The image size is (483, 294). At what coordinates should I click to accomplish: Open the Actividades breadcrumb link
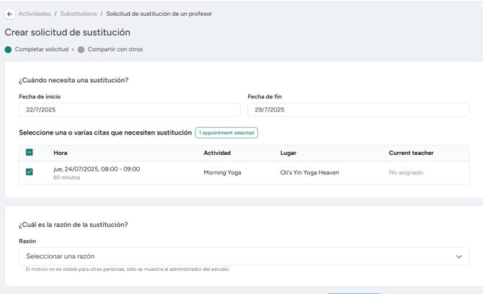click(35, 14)
